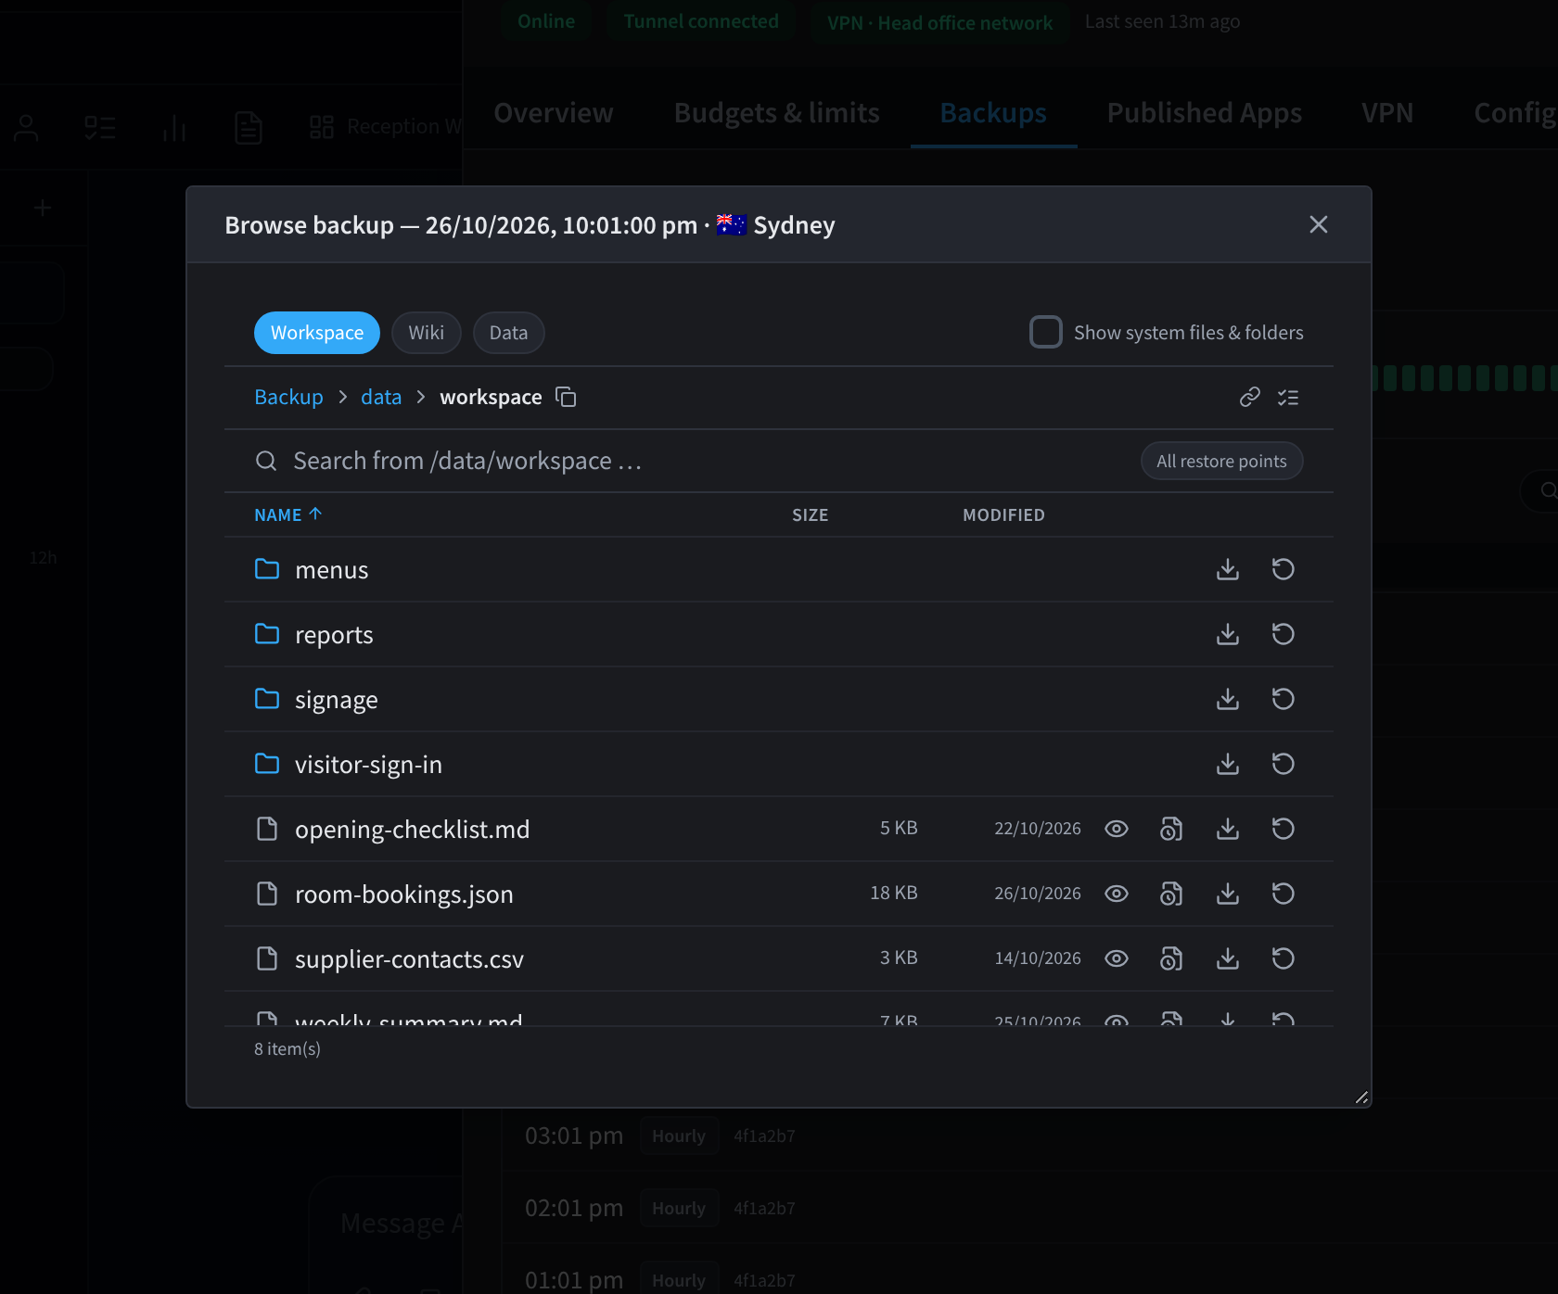Navigate to the data breadcrumb link

tap(381, 397)
